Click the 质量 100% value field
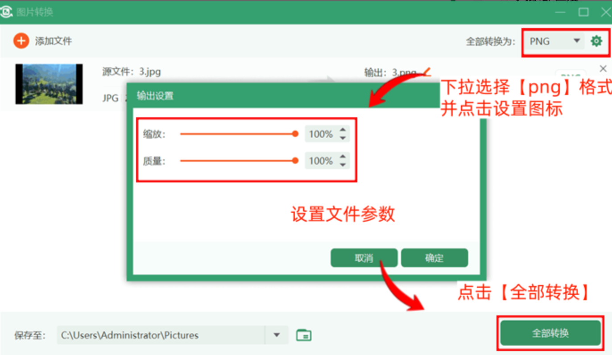Screen dimensions: 612x355 point(321,161)
